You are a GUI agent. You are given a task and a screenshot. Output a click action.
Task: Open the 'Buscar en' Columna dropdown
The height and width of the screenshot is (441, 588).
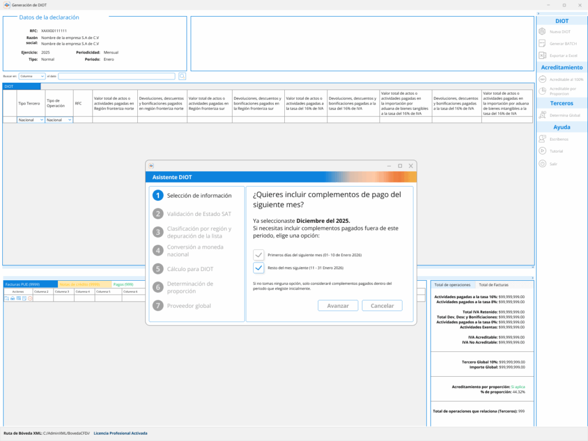click(x=32, y=76)
